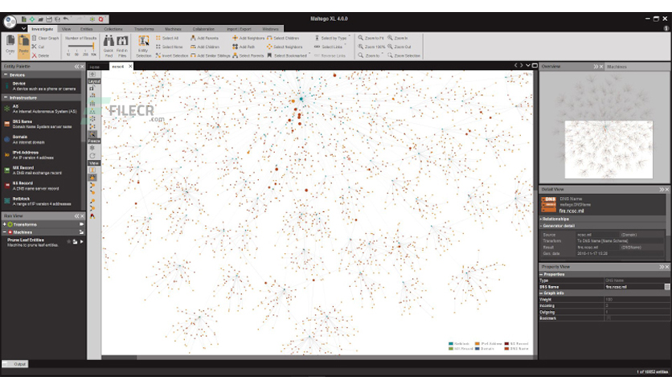This screenshot has height=389, width=672.
Task: Click the red stop icon in quick toolbar
Action: click(x=101, y=19)
